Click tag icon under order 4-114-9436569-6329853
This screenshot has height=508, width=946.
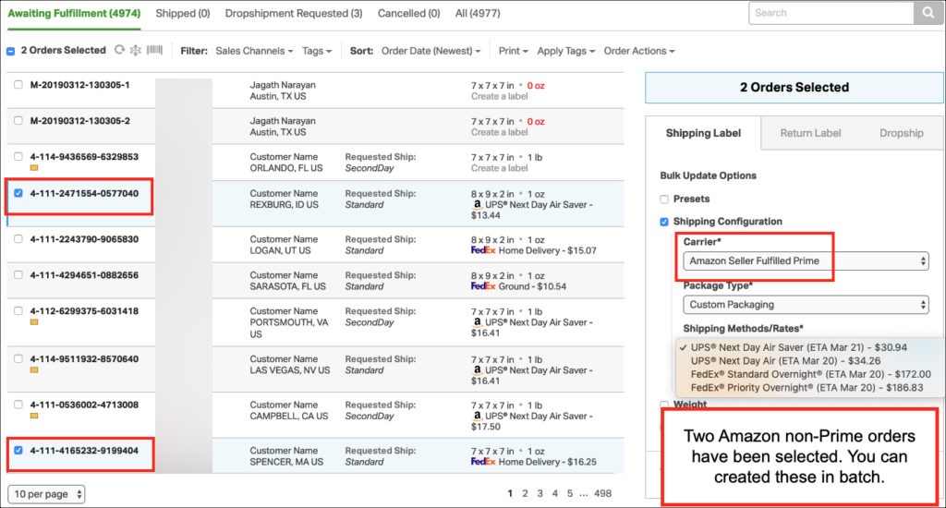(x=34, y=168)
